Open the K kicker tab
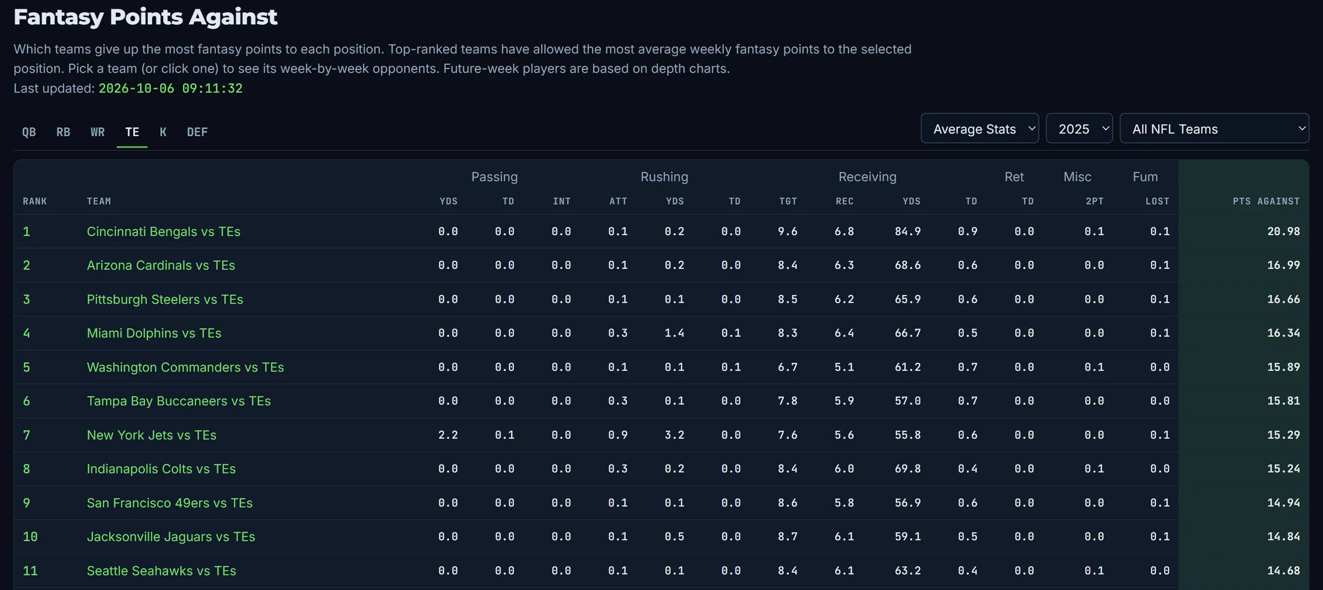Image resolution: width=1323 pixels, height=590 pixels. (x=163, y=132)
